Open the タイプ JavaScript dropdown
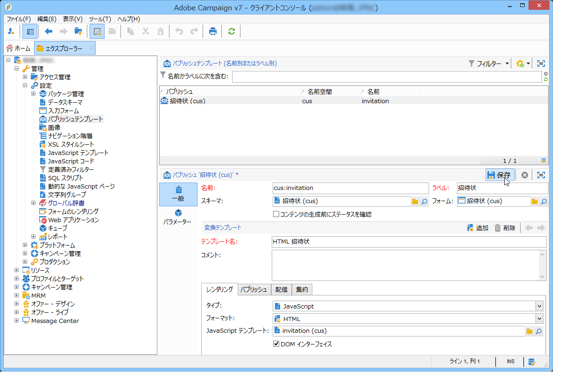This screenshot has width=564, height=379. click(539, 306)
